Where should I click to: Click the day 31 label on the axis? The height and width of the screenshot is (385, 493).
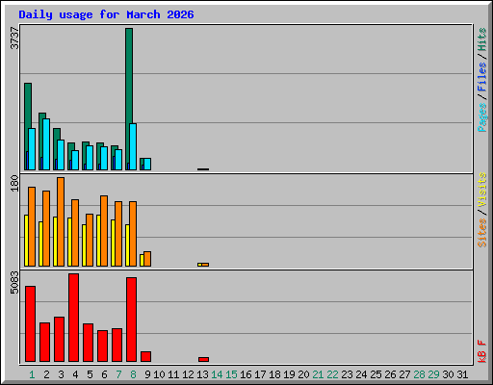click(462, 374)
